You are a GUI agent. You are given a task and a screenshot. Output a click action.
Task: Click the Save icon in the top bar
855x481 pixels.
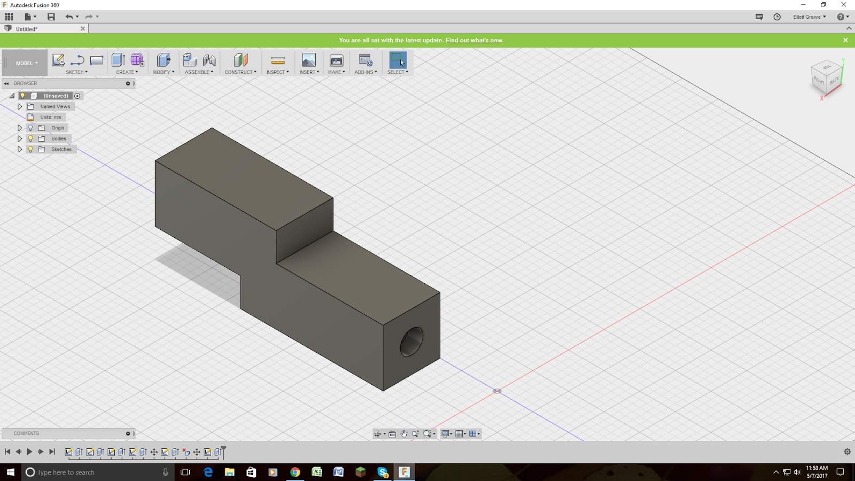[x=51, y=17]
